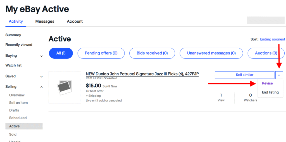Screen dimensions: 286x142
Task: Open the Dunlop John Petrucci listing title
Action: point(142,74)
